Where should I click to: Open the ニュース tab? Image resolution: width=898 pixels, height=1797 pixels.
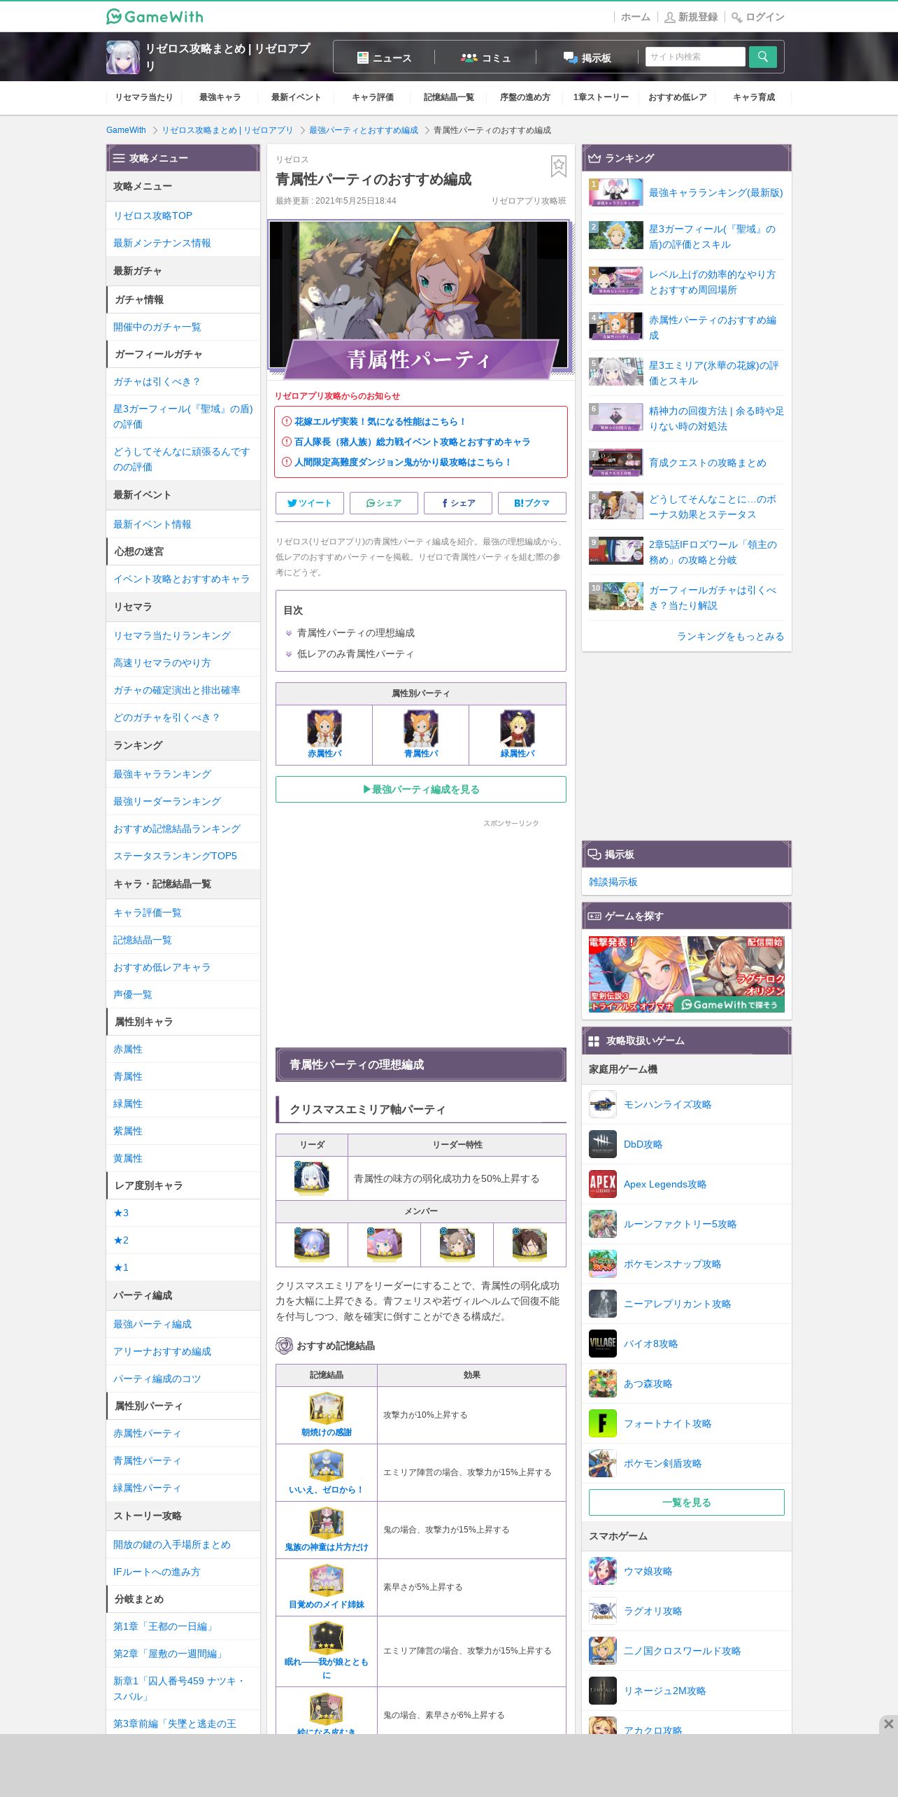[x=385, y=57]
